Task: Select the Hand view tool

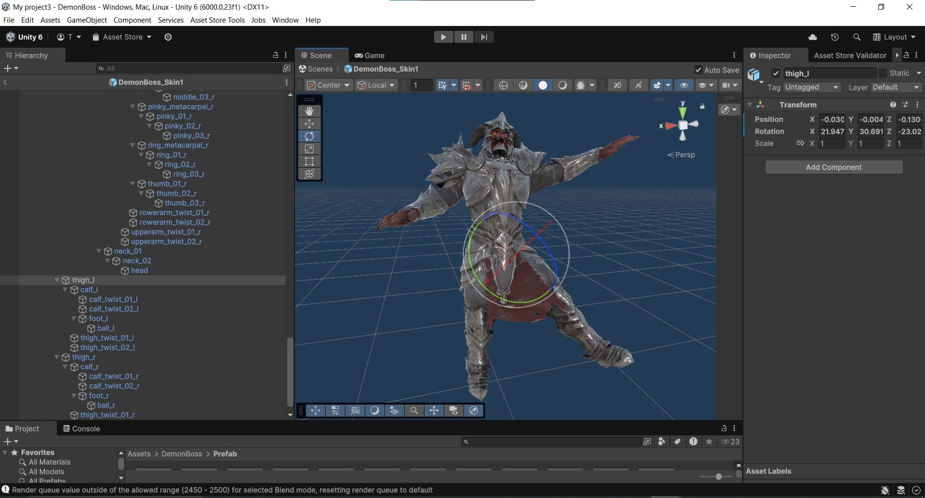Action: pos(309,111)
